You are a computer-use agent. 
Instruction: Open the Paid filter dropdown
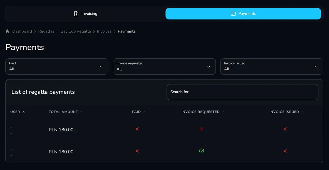pos(57,66)
